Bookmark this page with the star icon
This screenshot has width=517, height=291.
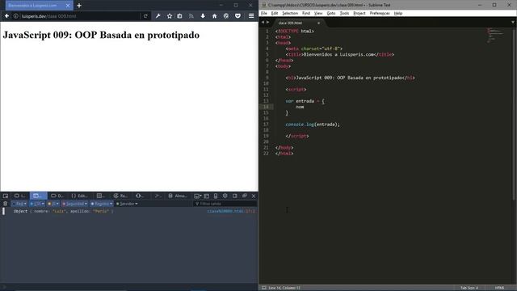[170, 16]
